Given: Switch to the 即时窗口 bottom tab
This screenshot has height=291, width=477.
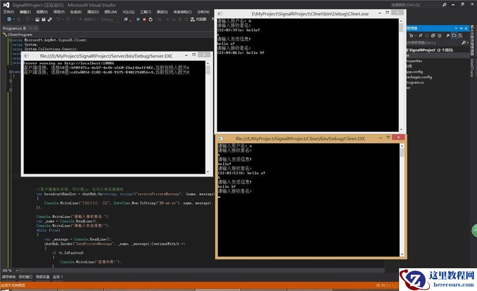Looking at the screenshot, I should pos(25,277).
